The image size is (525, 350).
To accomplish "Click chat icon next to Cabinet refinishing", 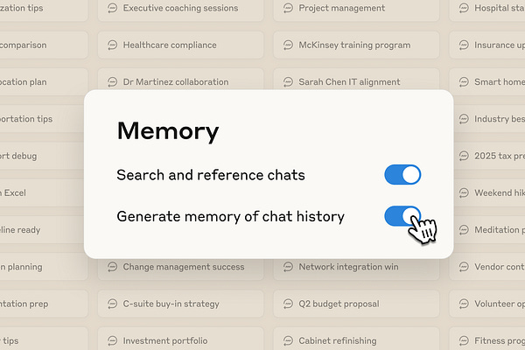I will [x=288, y=340].
